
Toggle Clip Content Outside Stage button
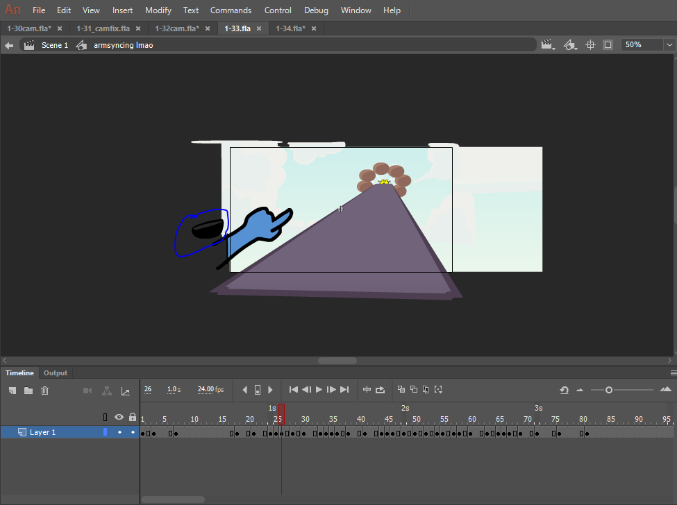[x=608, y=44]
